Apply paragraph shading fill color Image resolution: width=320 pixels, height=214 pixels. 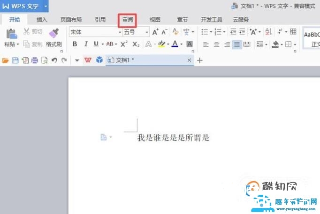click(275, 44)
